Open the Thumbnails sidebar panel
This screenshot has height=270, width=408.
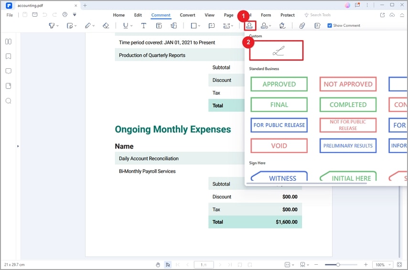pyautogui.click(x=8, y=42)
